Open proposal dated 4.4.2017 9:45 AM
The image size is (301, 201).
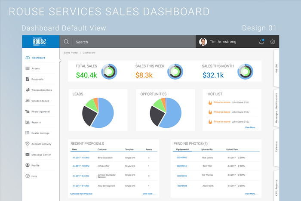tap(81, 176)
